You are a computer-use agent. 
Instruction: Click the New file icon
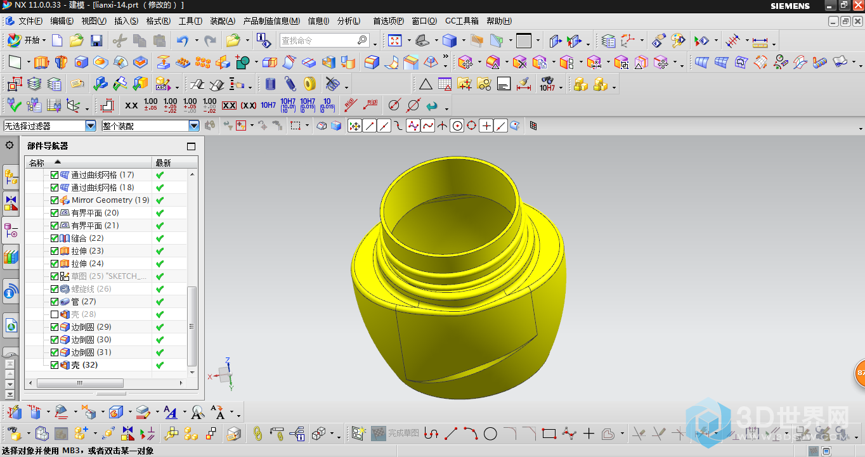click(x=57, y=41)
